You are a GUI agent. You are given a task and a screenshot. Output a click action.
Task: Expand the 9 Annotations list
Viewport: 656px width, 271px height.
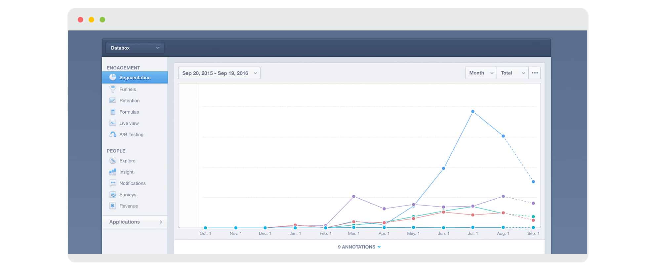(x=359, y=247)
